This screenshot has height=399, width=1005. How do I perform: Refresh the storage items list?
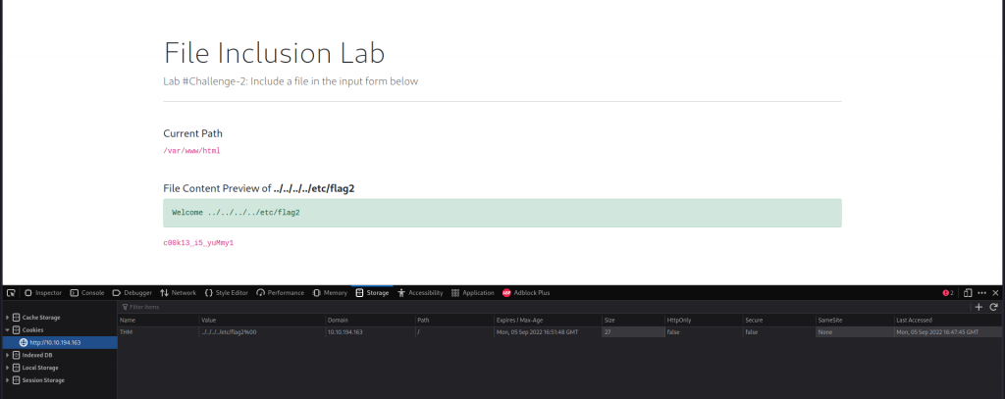993,307
